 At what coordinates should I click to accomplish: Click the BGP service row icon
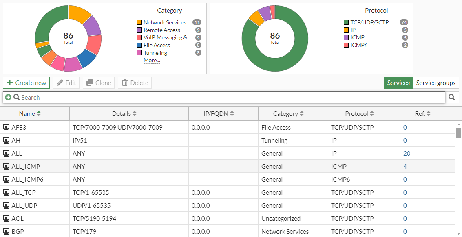[6, 232]
